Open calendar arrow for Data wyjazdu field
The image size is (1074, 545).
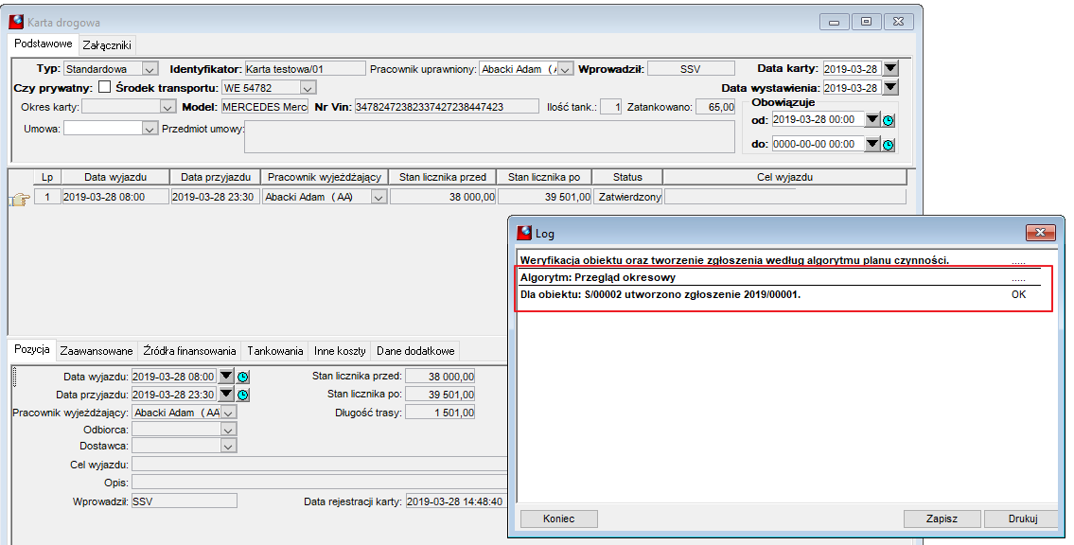(x=226, y=376)
